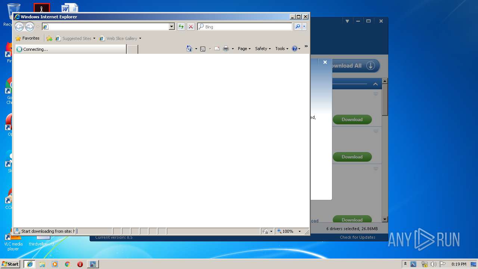Expand the Home button dropdown arrow

[x=196, y=49]
